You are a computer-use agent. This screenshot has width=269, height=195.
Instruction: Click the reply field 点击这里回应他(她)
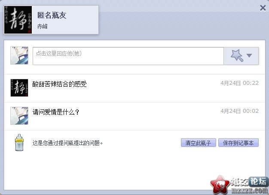click(128, 56)
